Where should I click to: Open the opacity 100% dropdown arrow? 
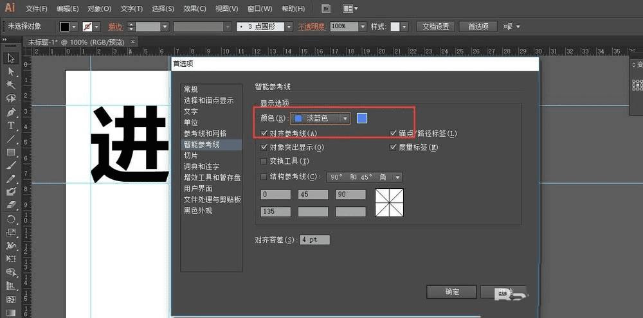click(x=363, y=26)
